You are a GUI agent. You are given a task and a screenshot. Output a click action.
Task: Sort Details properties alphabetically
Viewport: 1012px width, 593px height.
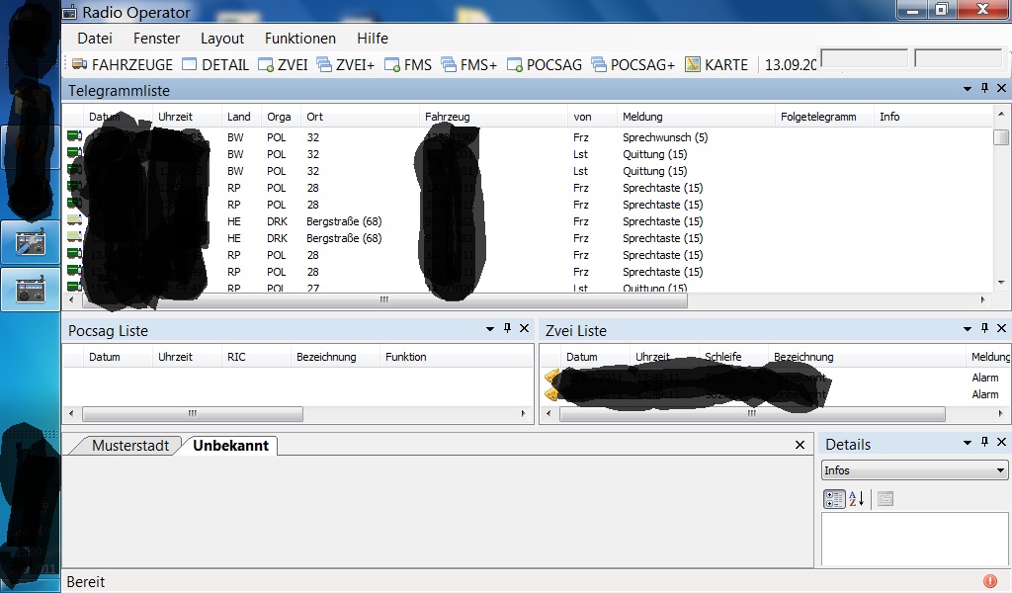pyautogui.click(x=857, y=499)
